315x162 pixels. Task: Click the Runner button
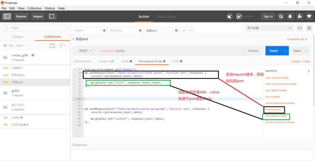pyautogui.click(x=21, y=17)
